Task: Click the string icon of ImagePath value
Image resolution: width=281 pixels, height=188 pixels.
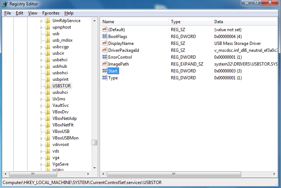Action: 105,64
